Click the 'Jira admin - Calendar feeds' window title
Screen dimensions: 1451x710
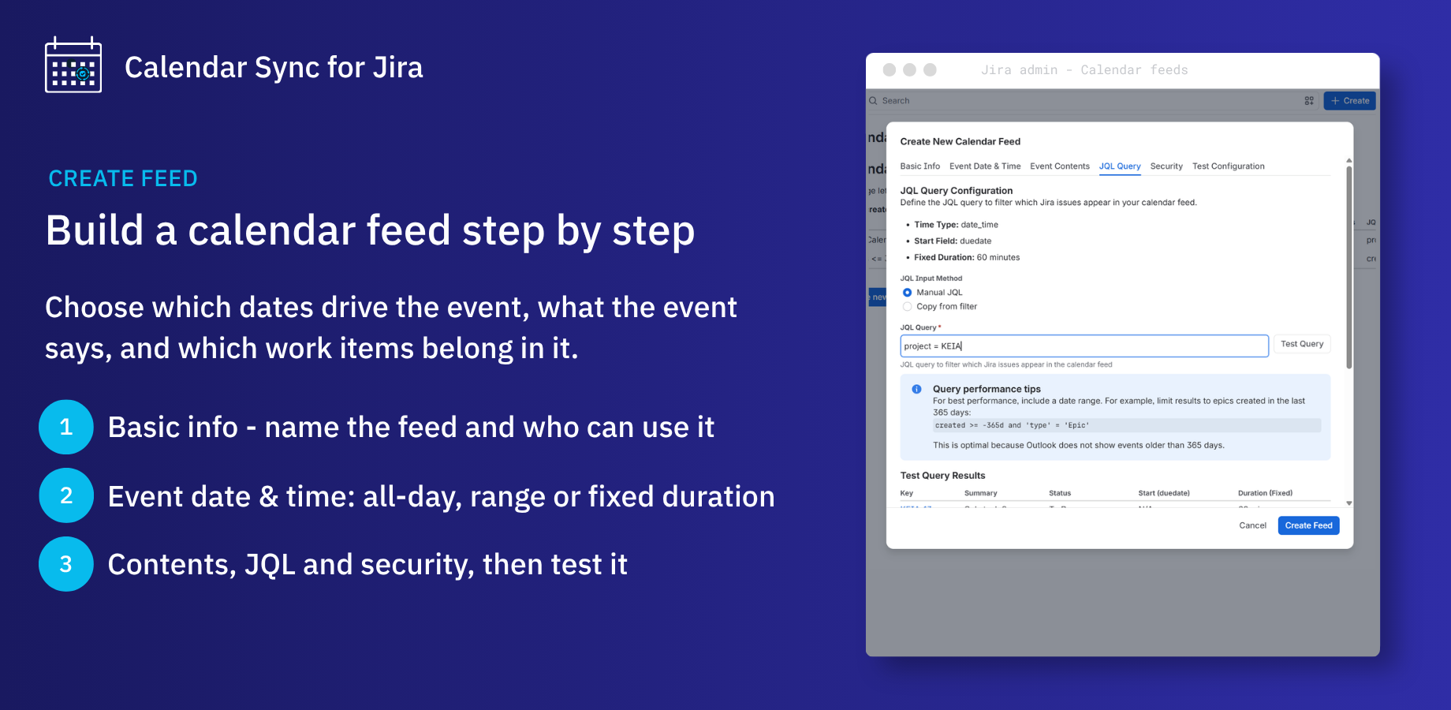[x=1084, y=70]
